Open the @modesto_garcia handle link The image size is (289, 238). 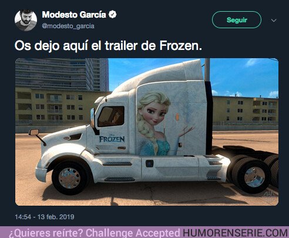click(68, 26)
